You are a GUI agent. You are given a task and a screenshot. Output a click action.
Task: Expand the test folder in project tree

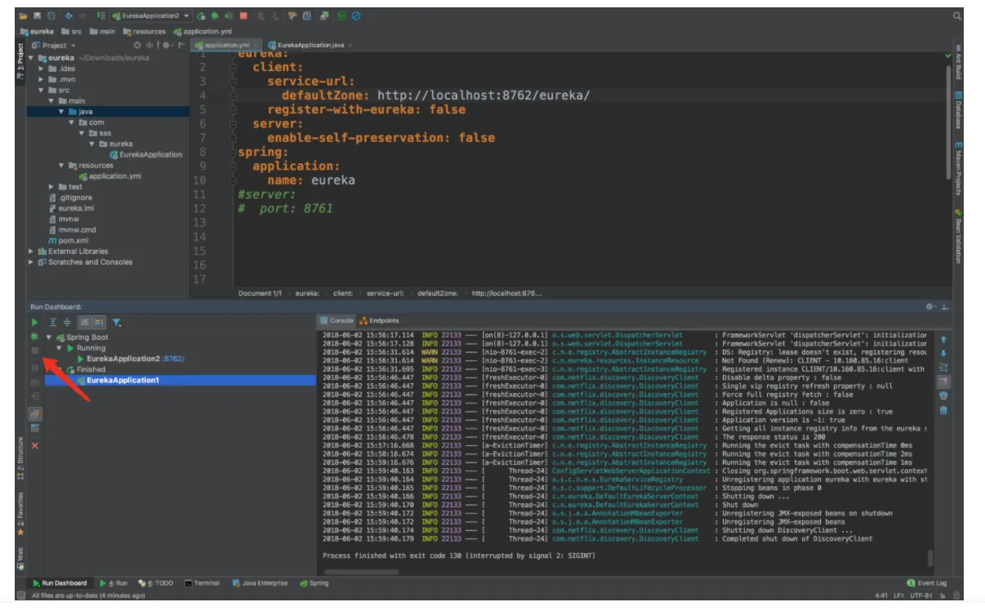click(52, 187)
